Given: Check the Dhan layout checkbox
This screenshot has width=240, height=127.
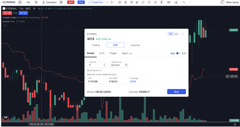Looking at the screenshot, I should pyautogui.click(x=223, y=2).
